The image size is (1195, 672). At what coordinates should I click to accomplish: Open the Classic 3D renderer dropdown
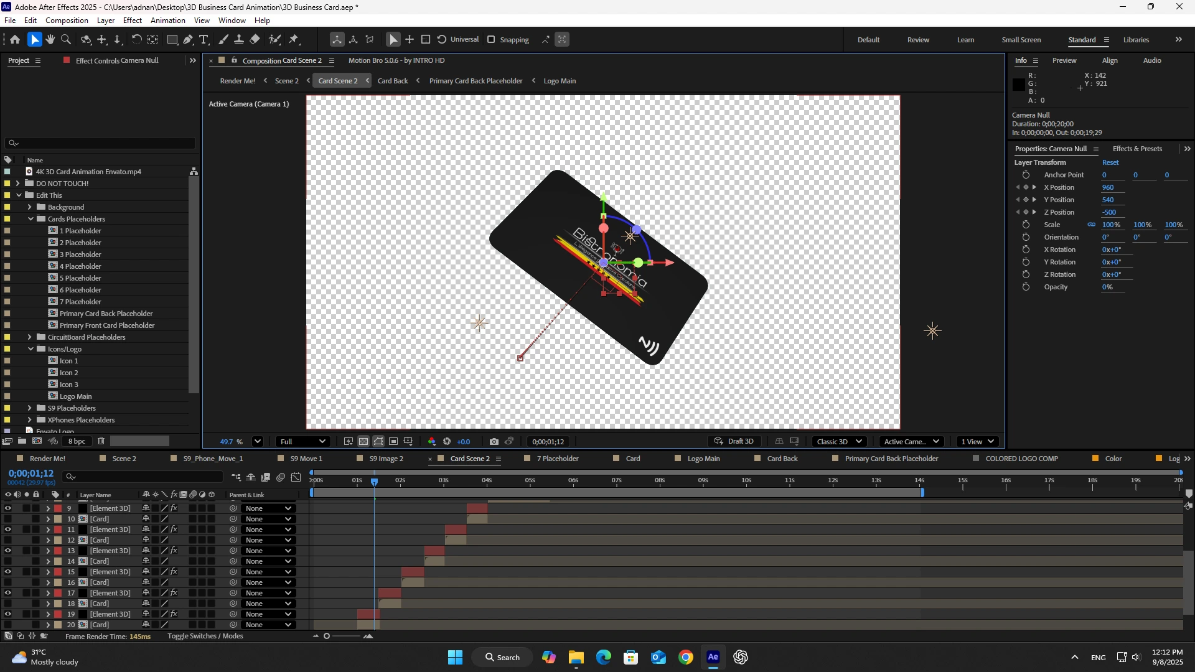(839, 442)
